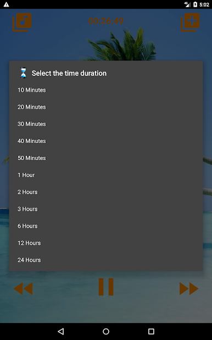Pause playback with the pause button

click(106, 287)
